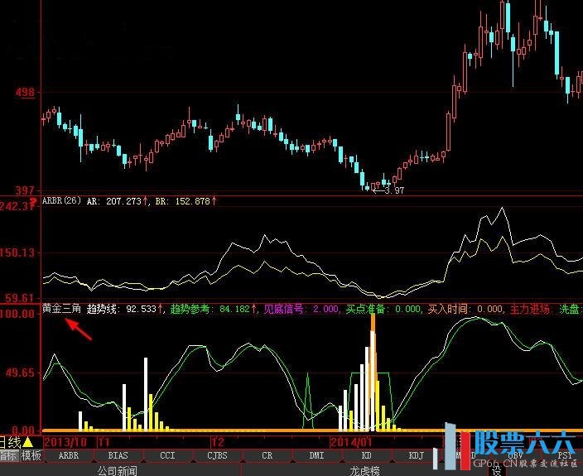The image size is (583, 476).
Task: Click the yellow triangle beside 日线
Action: pos(27,442)
